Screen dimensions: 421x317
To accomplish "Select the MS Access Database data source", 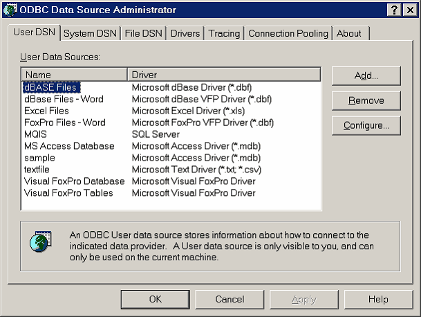I will (69, 146).
